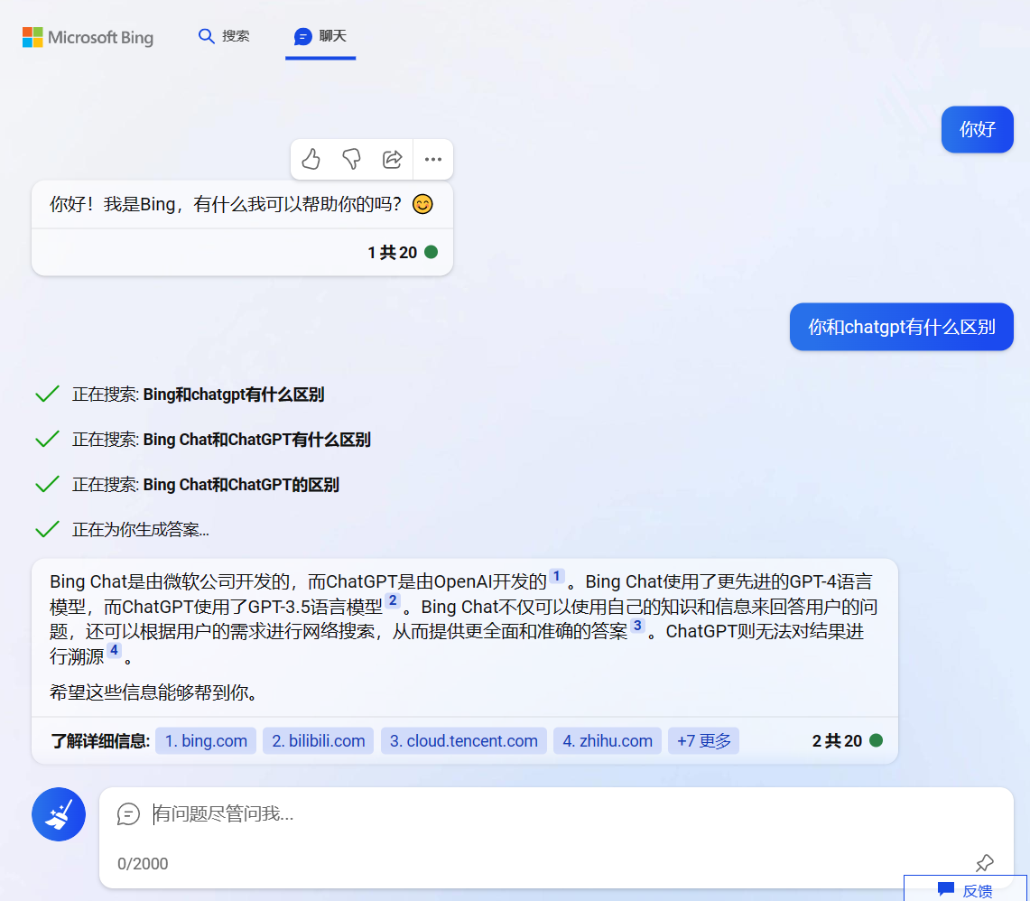Image resolution: width=1030 pixels, height=901 pixels.
Task: Click the 希望这些信息能够帮到你 text
Action: [x=153, y=692]
